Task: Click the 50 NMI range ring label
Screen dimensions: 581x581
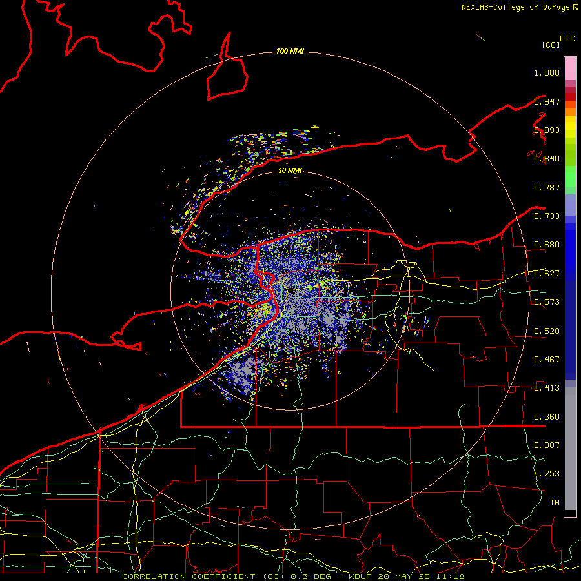Action: 290,171
